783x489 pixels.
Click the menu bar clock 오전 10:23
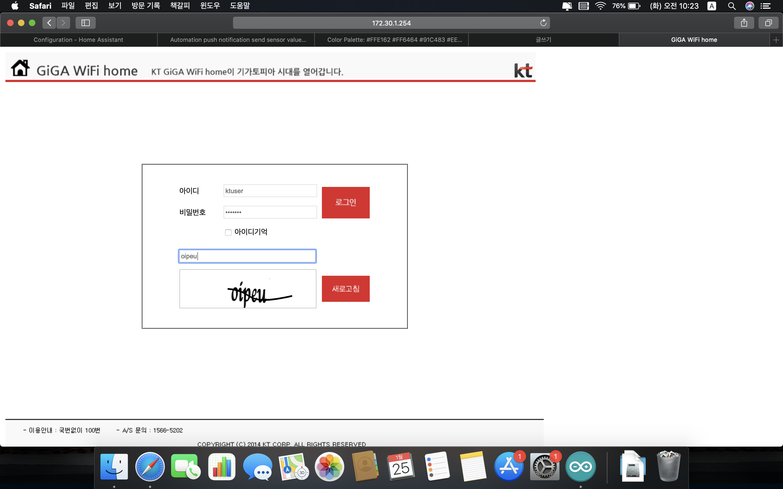tap(674, 6)
